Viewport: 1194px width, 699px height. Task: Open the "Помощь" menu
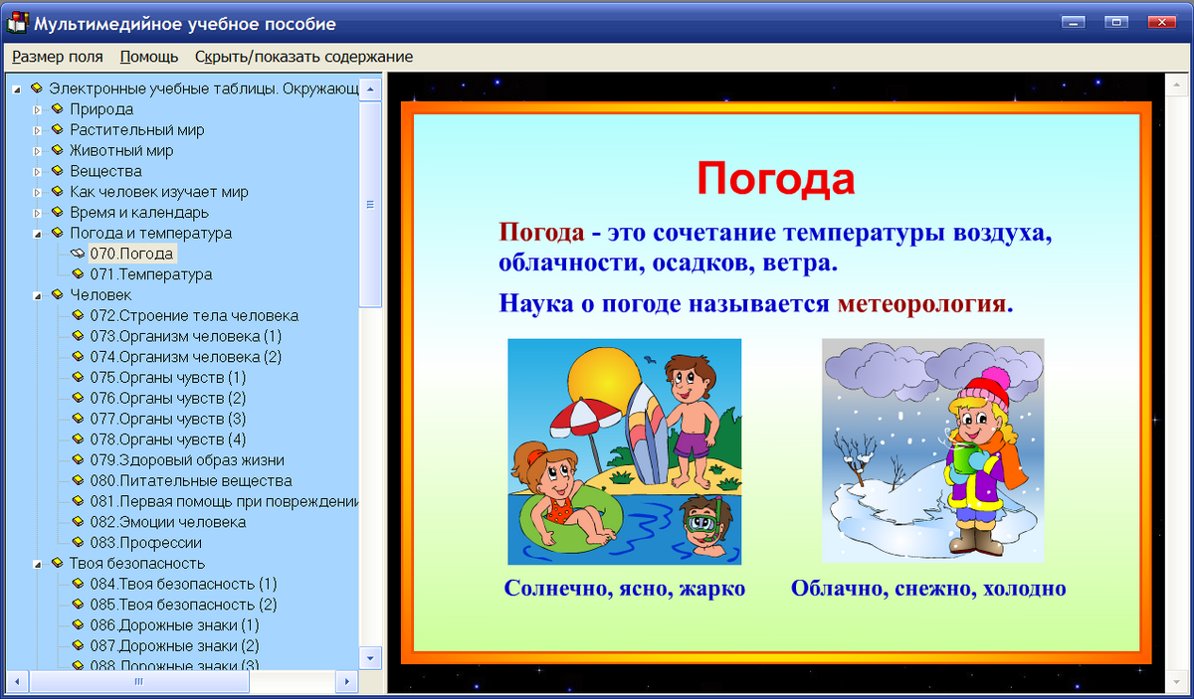[147, 57]
